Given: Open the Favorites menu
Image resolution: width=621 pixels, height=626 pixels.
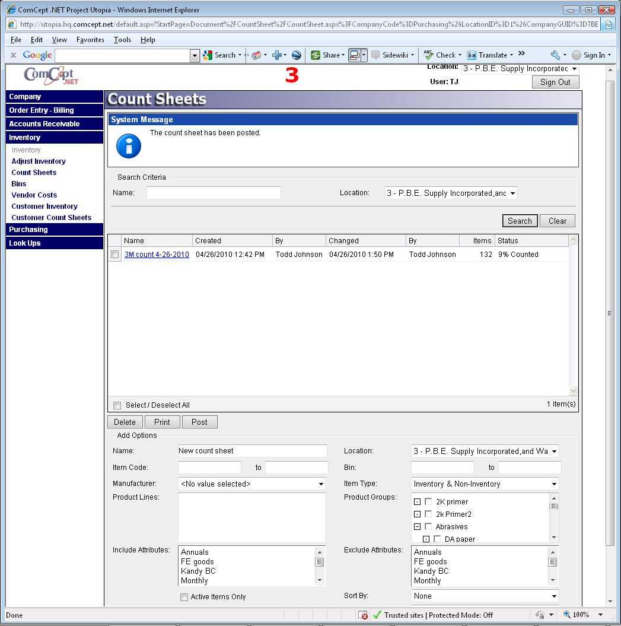Looking at the screenshot, I should [90, 40].
